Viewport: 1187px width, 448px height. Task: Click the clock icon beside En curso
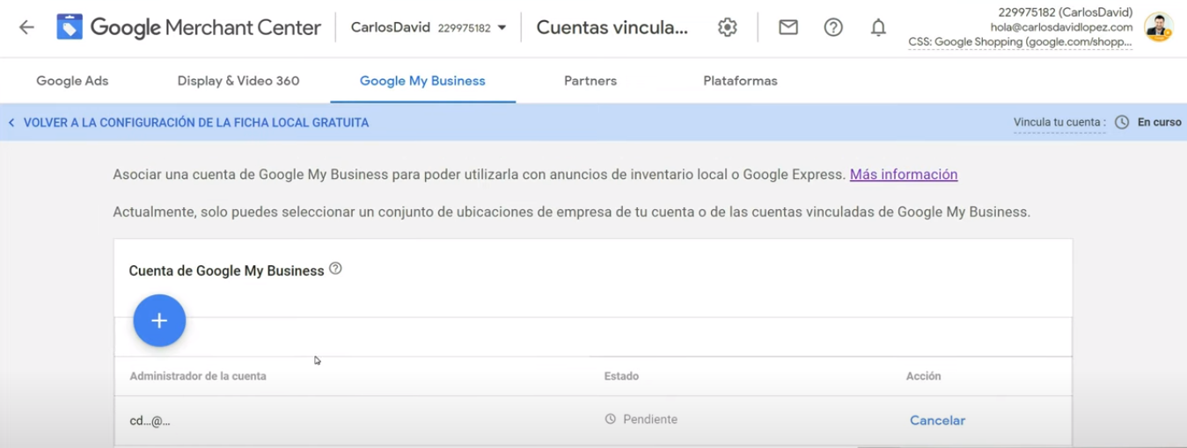[x=1122, y=122]
